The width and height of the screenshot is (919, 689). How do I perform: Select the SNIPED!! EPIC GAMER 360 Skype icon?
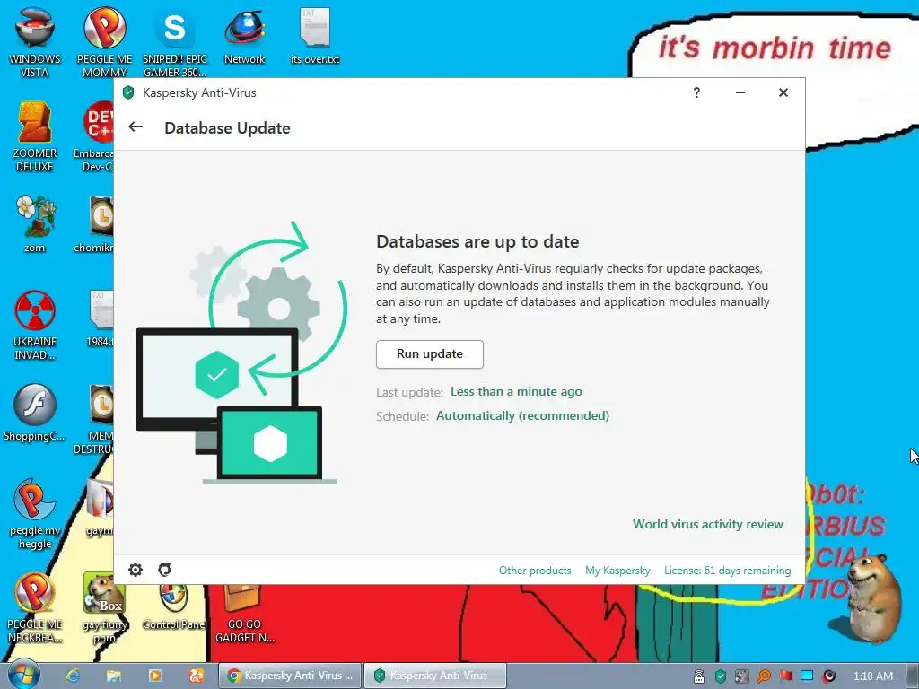[175, 41]
